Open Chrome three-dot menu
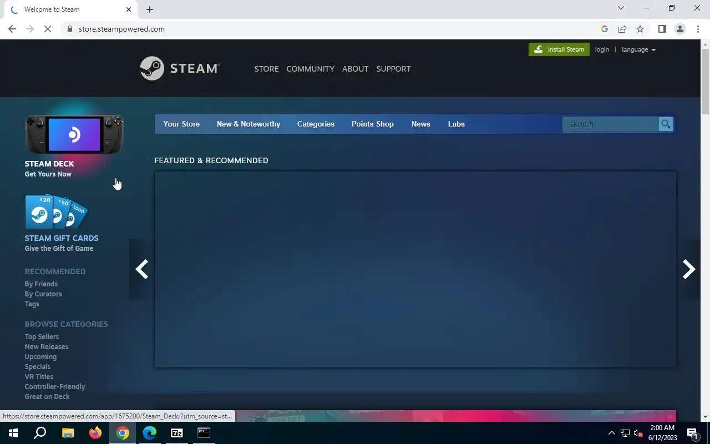The image size is (710, 444). 698,29
